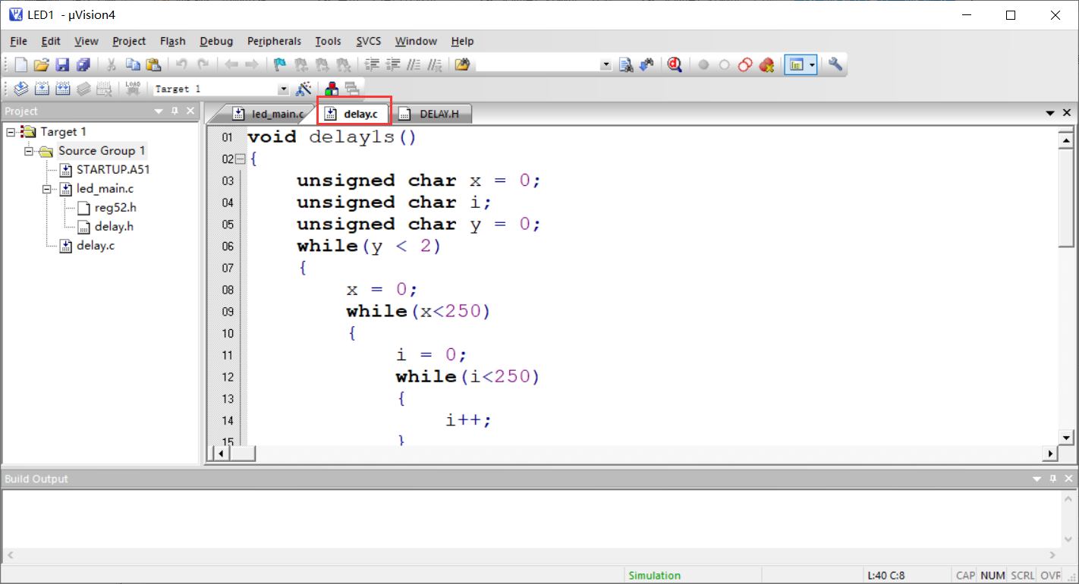Toggle the Build Output panel auto-hide pin
The width and height of the screenshot is (1079, 584).
point(1052,479)
